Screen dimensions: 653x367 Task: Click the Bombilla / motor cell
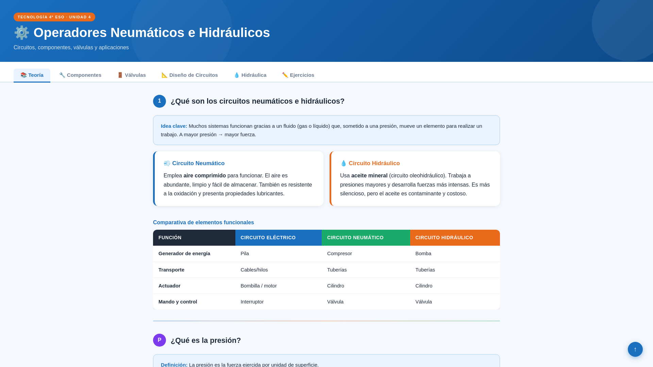click(258, 286)
